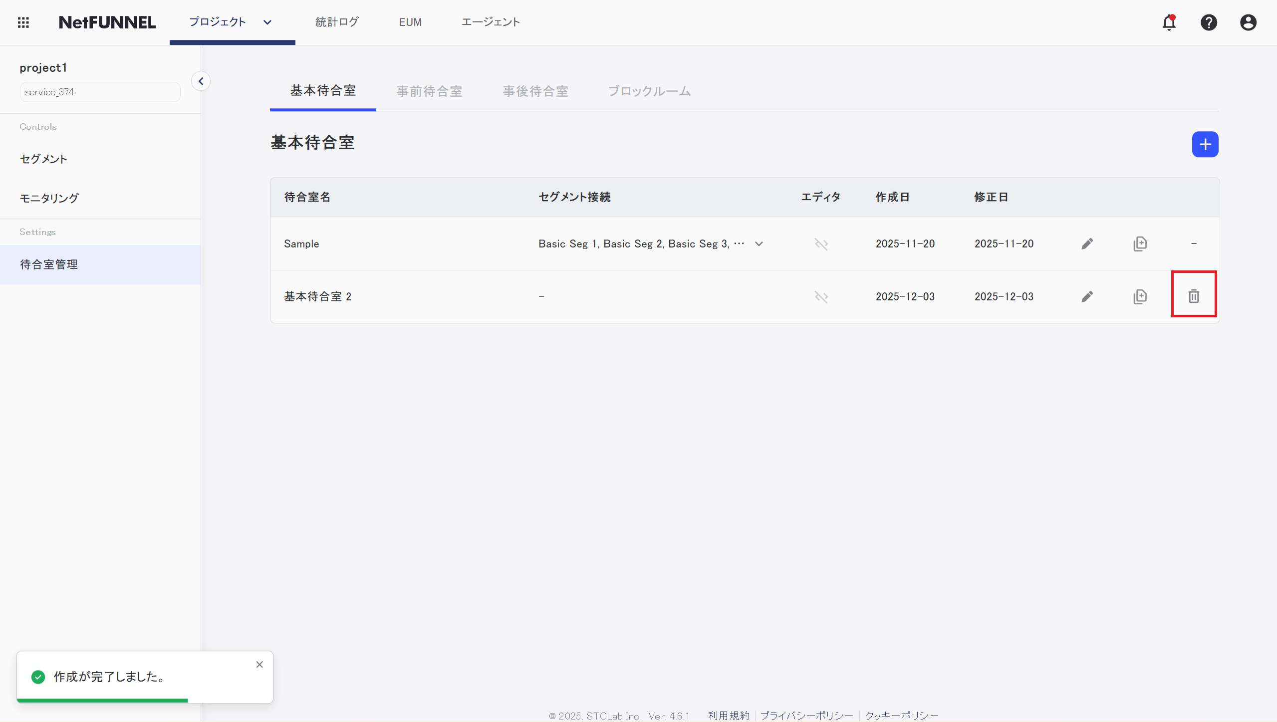Open the editor link icon in the Sample row

tap(821, 244)
